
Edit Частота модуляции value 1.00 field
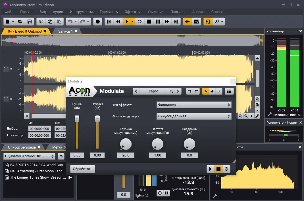[158, 155]
